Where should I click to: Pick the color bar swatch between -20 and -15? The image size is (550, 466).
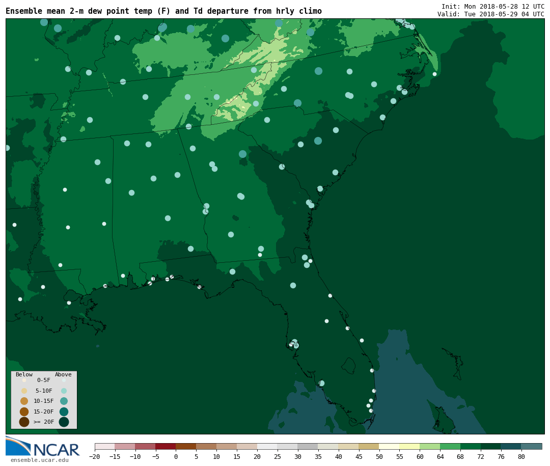105,446
